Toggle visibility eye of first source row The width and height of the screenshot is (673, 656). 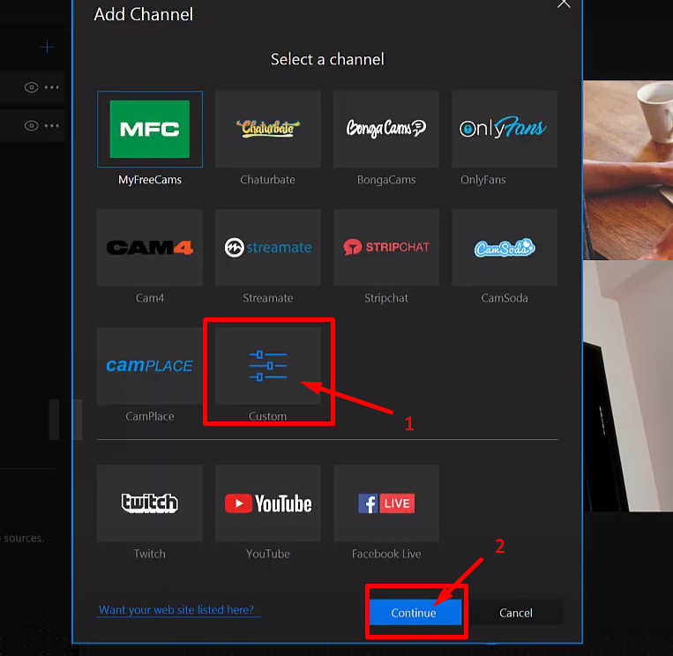tap(31, 87)
